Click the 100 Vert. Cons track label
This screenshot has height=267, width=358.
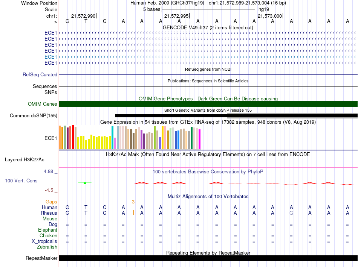[x=21, y=181]
